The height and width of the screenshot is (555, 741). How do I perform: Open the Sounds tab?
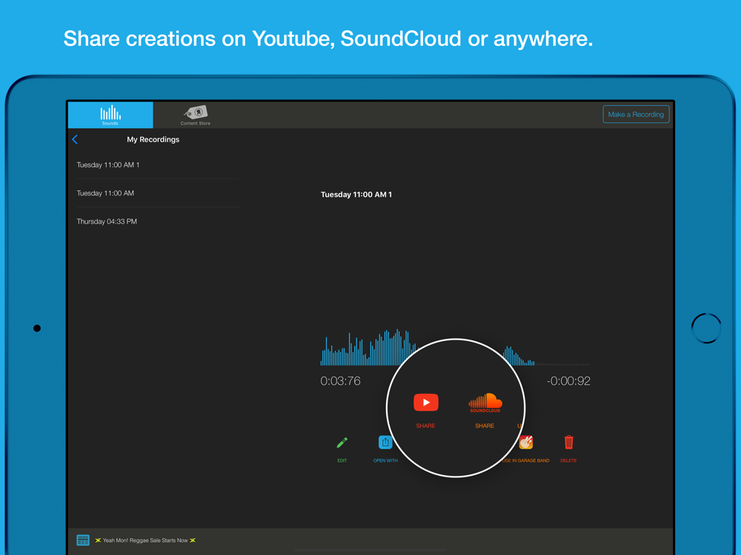pyautogui.click(x=110, y=115)
